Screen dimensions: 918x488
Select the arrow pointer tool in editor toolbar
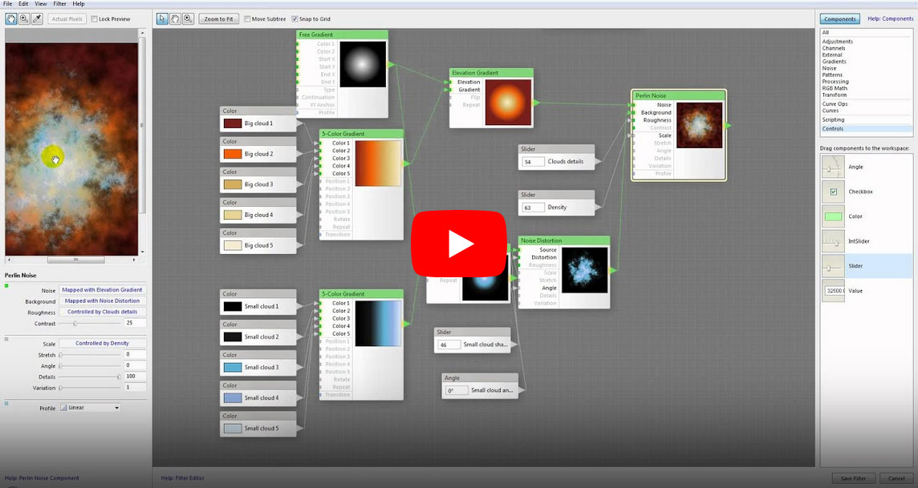coord(163,18)
